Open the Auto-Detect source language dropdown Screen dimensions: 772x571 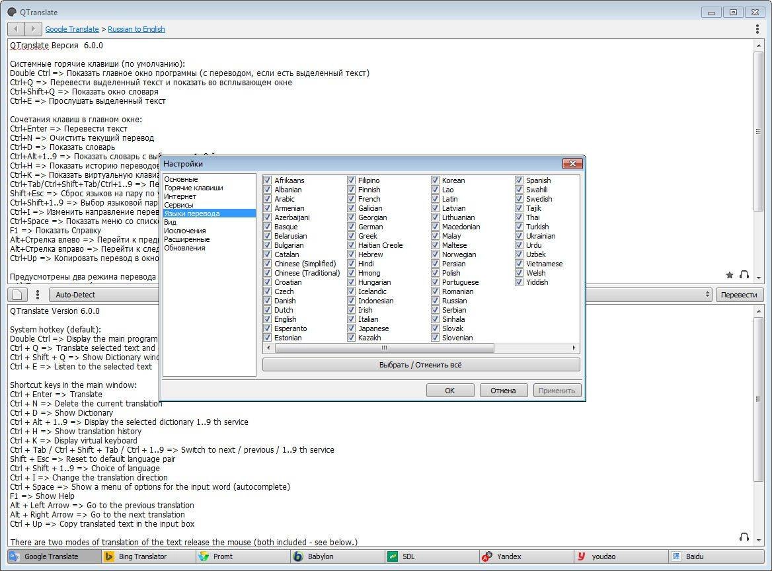point(104,295)
